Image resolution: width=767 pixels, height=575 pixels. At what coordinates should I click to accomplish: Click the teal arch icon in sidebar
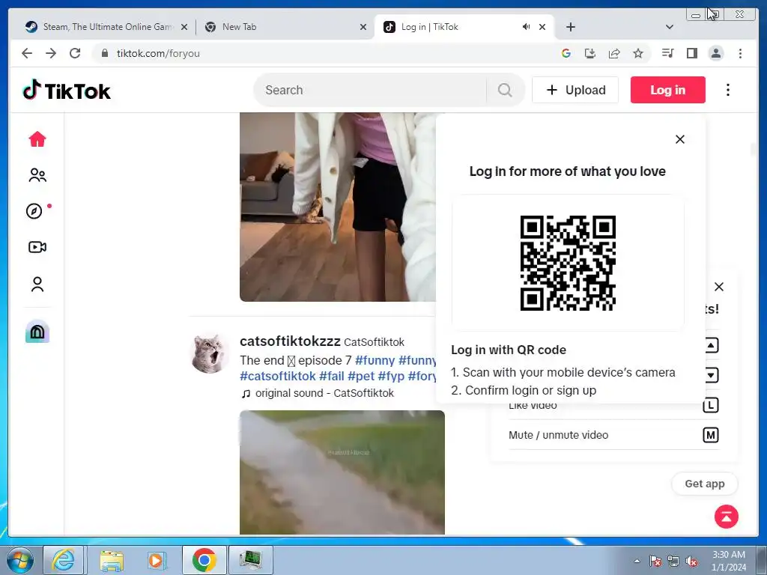pos(37,332)
